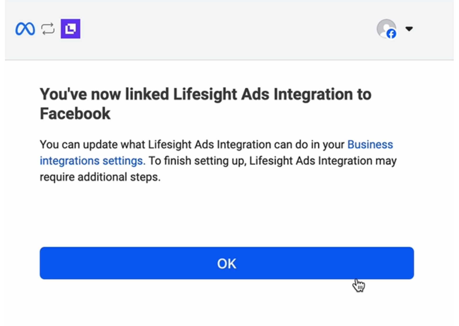459x326 pixels.
Task: Click "Lifesight Ads Integration" in the heading
Action: [x=263, y=94]
